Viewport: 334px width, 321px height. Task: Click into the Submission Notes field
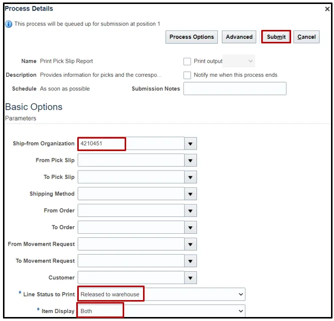click(x=235, y=89)
